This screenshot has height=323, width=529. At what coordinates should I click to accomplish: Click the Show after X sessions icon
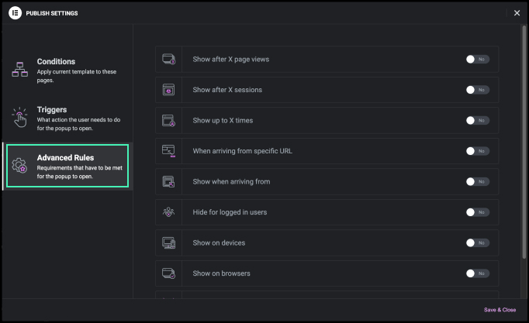tap(168, 90)
